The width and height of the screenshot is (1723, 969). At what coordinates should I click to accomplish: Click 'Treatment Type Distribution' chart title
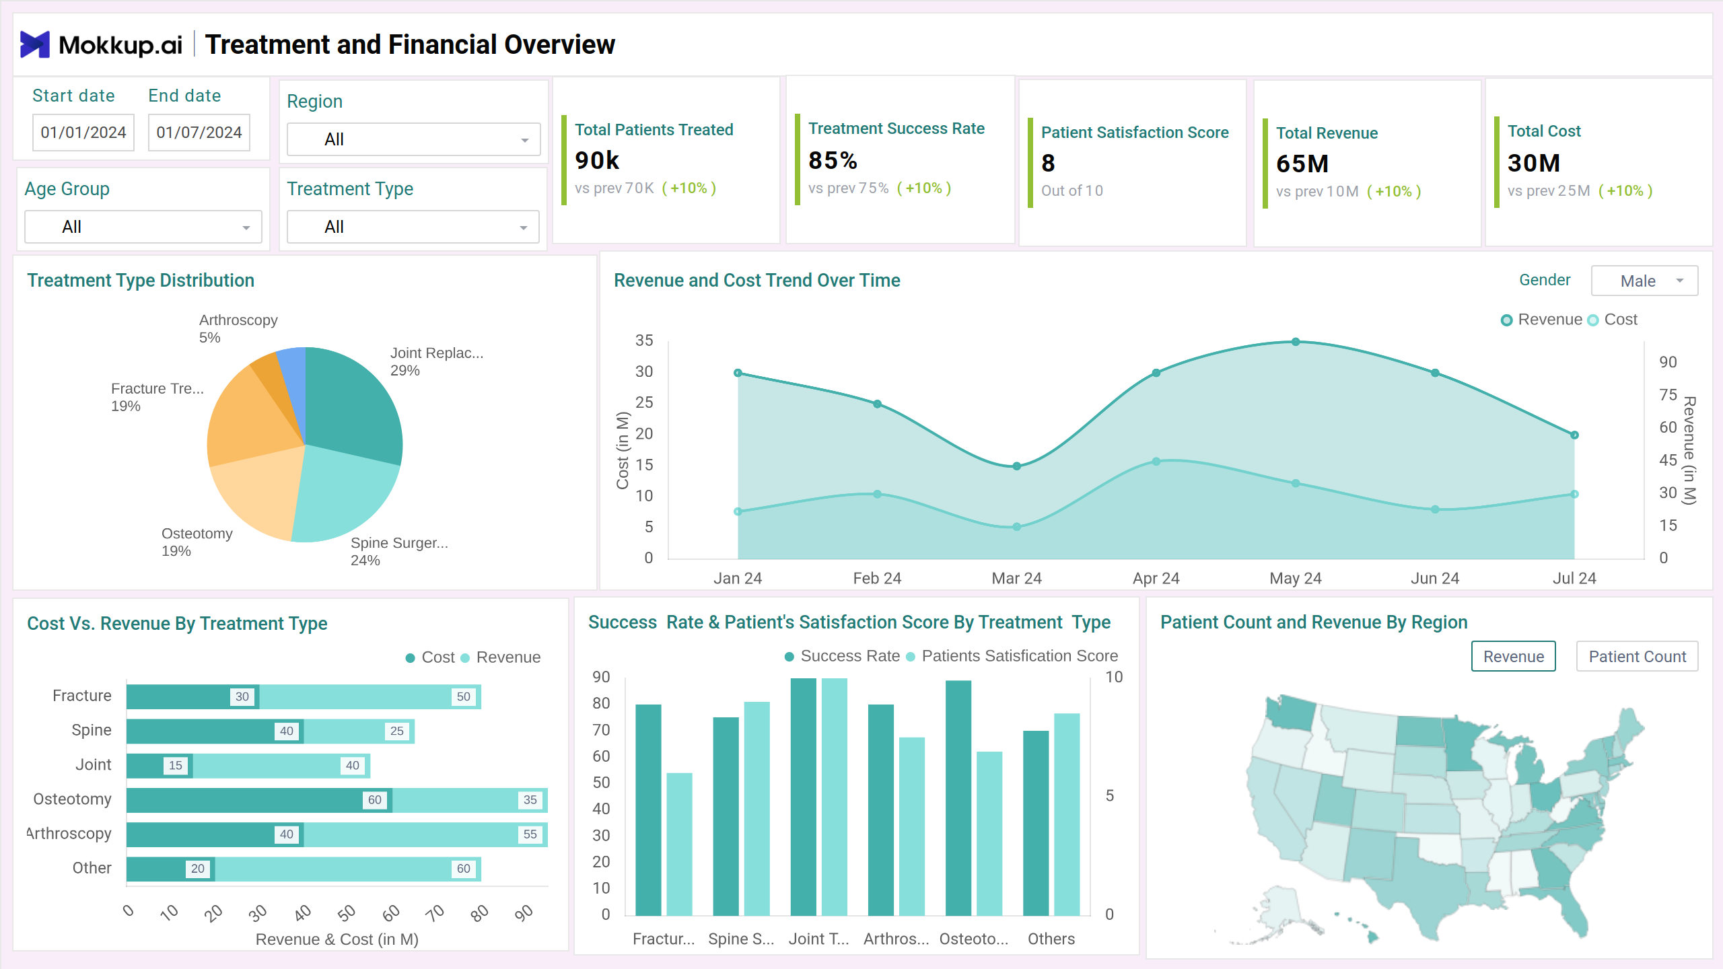[x=141, y=280]
